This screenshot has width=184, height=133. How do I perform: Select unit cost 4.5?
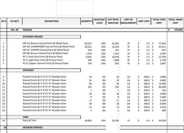coord(148,121)
